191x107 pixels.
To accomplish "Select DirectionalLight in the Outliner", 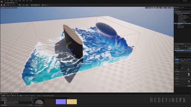I will [183, 16].
